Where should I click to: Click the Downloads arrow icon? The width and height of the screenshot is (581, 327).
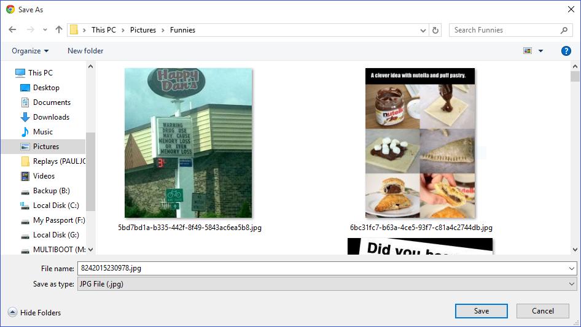[x=25, y=117]
